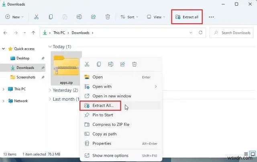Switch to the large thumbnails view icon
The image size is (257, 162).
[253, 154]
